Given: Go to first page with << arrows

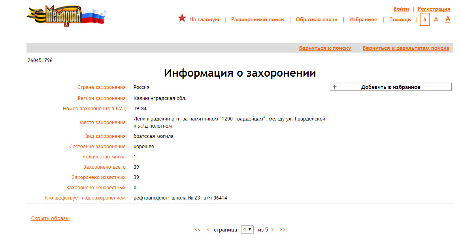Looking at the screenshot, I should point(198,230).
